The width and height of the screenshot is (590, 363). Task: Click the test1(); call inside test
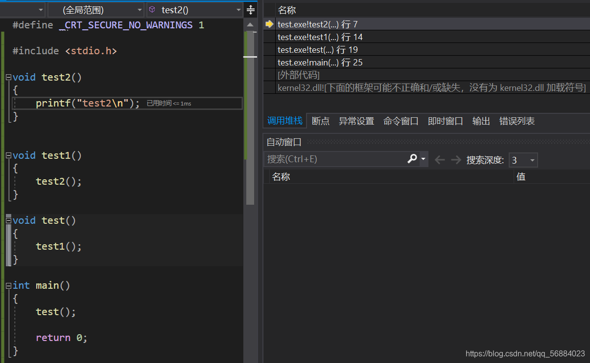tap(59, 246)
